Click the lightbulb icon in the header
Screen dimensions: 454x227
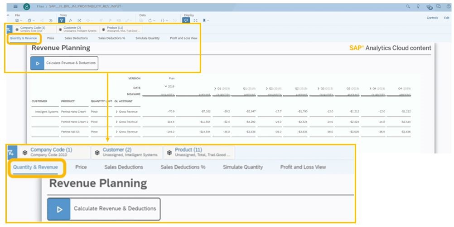tap(418, 6)
